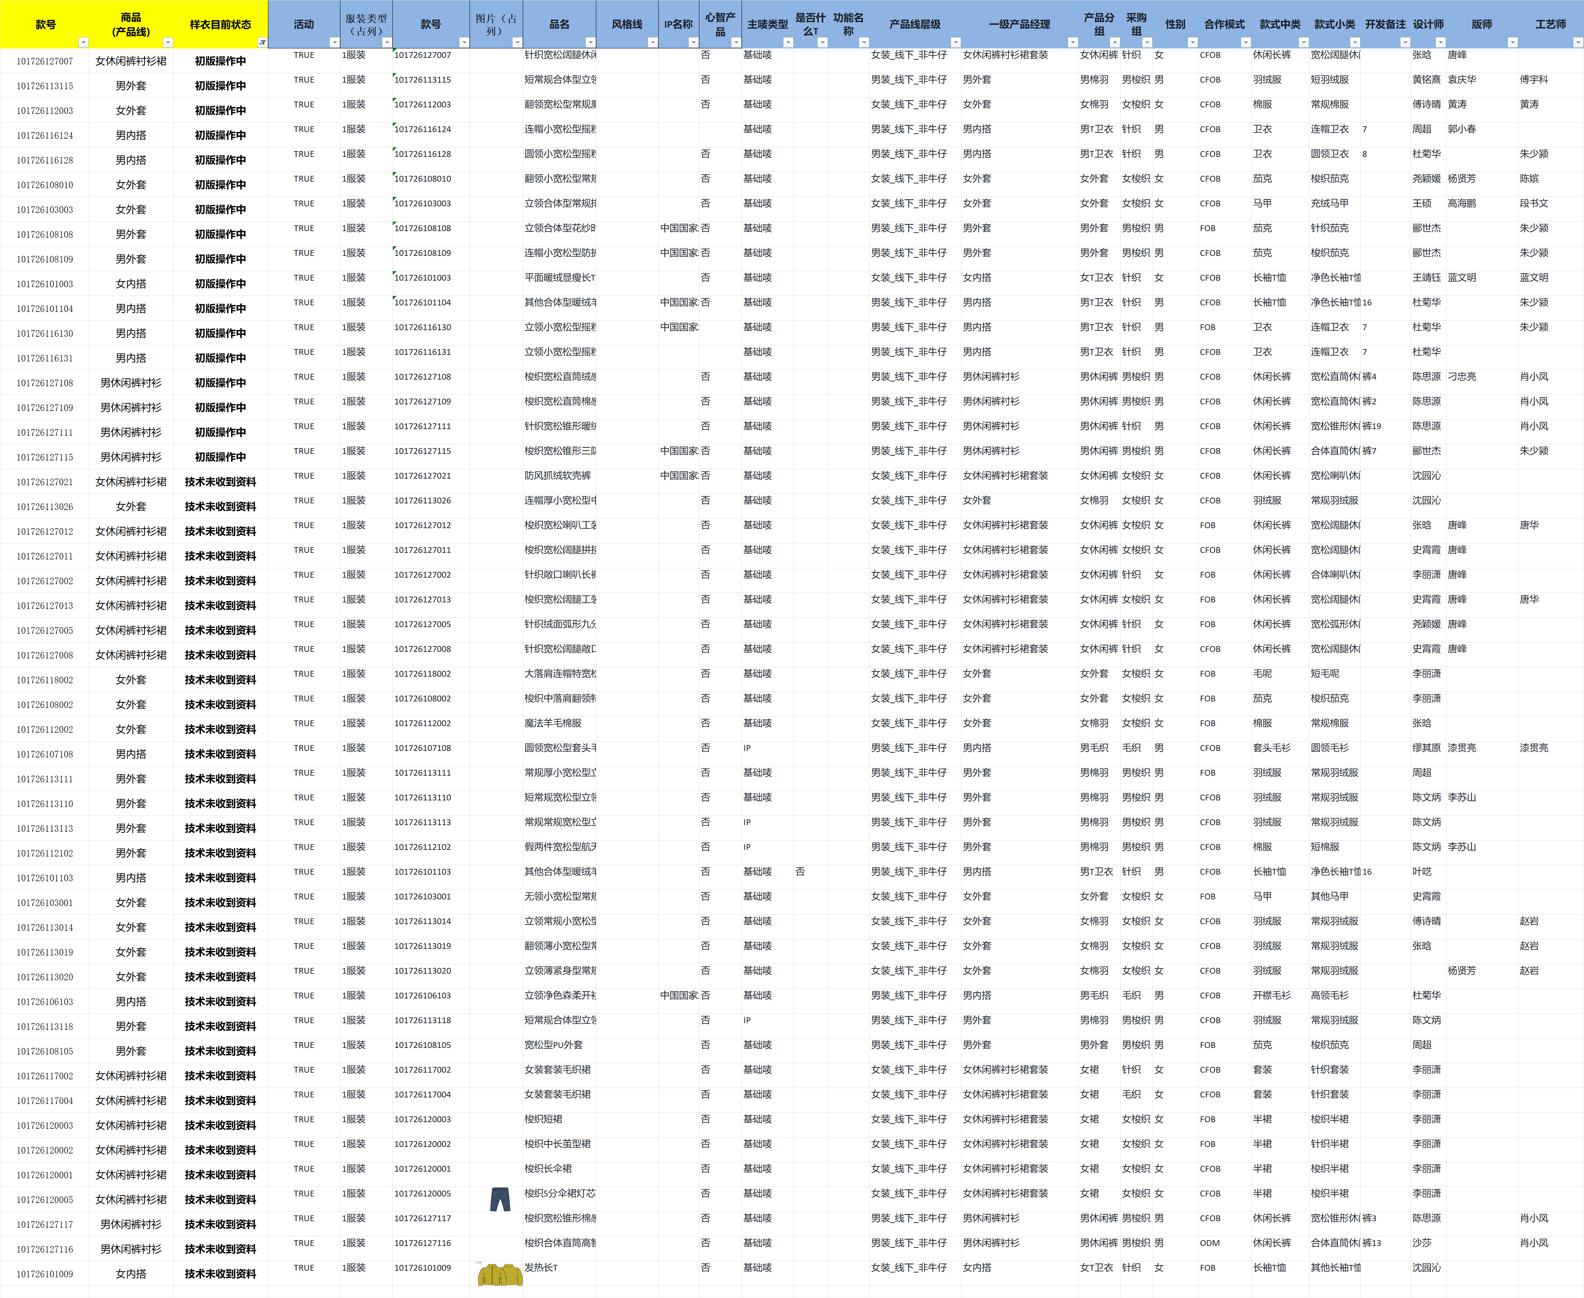Select the yellow jacket product thumbnail

[x=499, y=1274]
